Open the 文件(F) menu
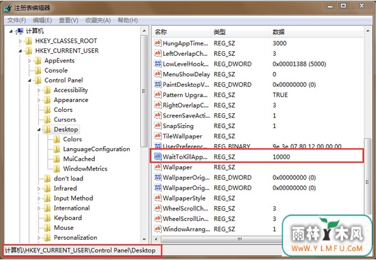 (16, 20)
